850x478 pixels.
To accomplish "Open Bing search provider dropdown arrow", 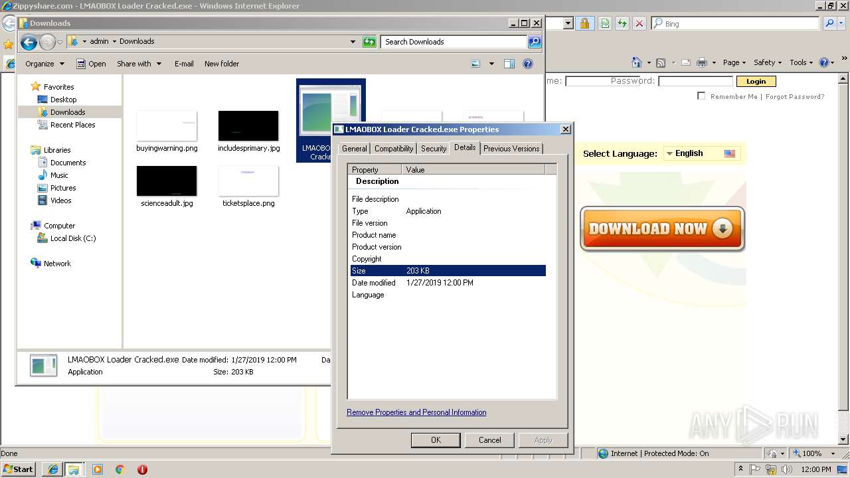I will (x=841, y=23).
